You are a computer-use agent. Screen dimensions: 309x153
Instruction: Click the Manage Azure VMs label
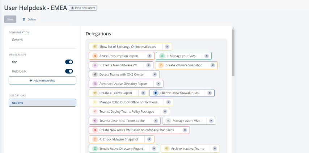186,121
